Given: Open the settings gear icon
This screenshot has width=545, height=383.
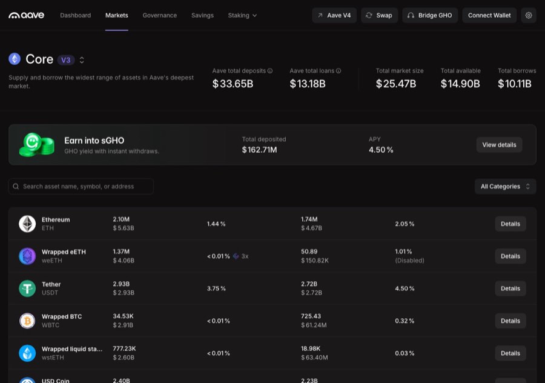Looking at the screenshot, I should coord(528,15).
